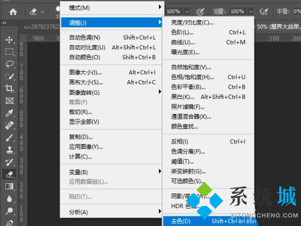
Task: Choose 曲线(U)...
Action: tap(208, 42)
